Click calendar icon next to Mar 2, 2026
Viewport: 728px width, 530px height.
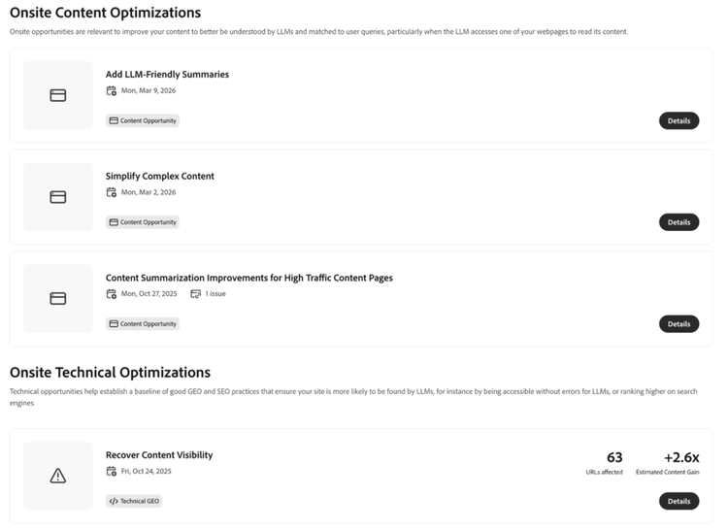pos(112,192)
